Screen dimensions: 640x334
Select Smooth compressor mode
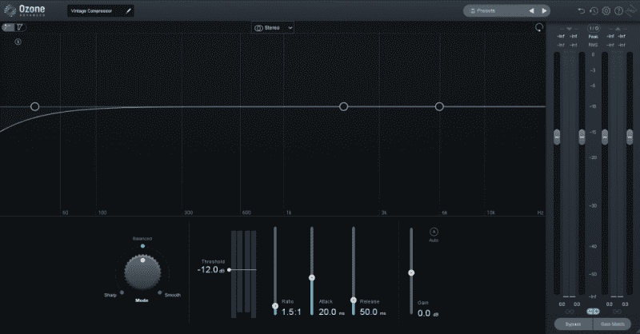tap(159, 292)
